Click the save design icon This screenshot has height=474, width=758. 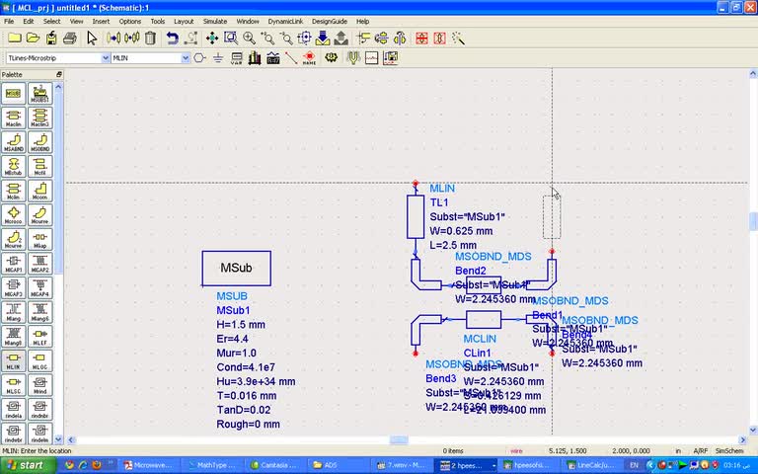pyautogui.click(x=51, y=39)
